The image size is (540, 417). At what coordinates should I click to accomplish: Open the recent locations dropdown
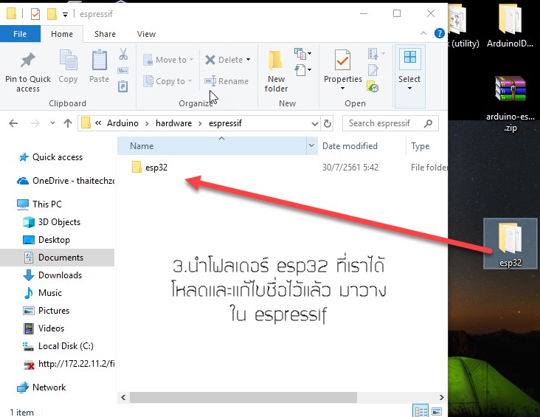(52, 123)
